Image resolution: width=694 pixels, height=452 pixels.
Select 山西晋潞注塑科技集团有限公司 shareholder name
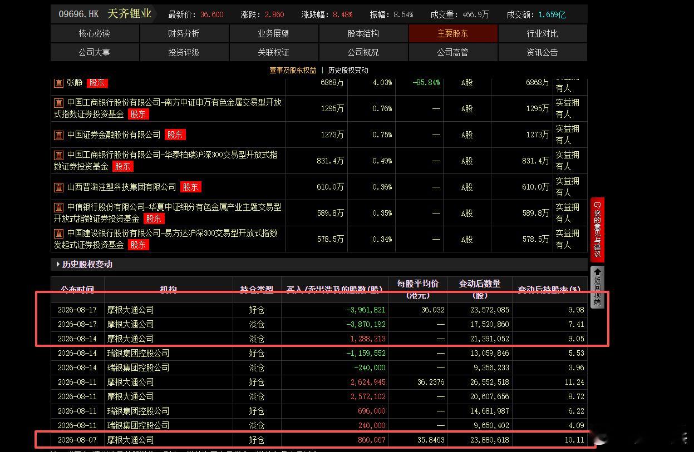point(121,187)
